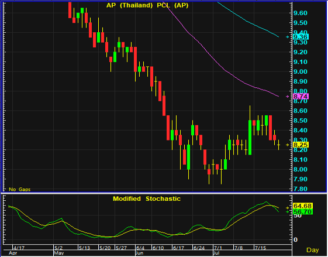Click the chart title AP (Thailand) PCL (AP)
This screenshot has height=257, width=328.
[x=147, y=5]
